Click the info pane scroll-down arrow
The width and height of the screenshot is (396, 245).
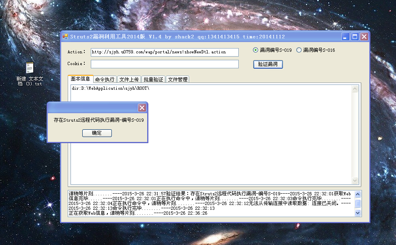355,180
